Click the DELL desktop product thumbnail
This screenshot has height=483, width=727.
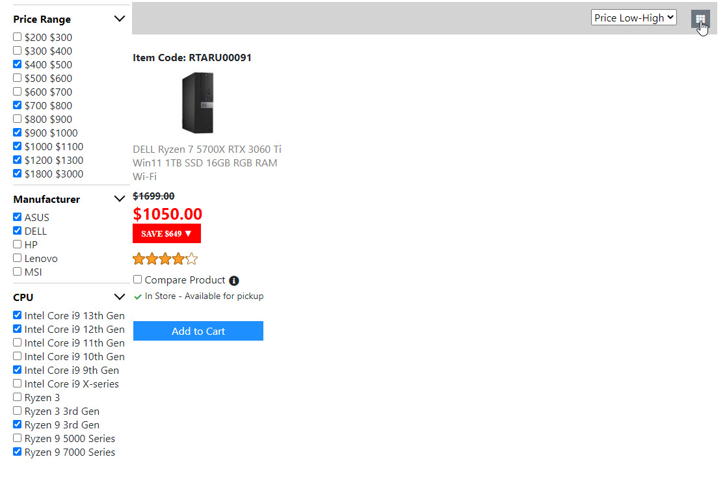[198, 103]
